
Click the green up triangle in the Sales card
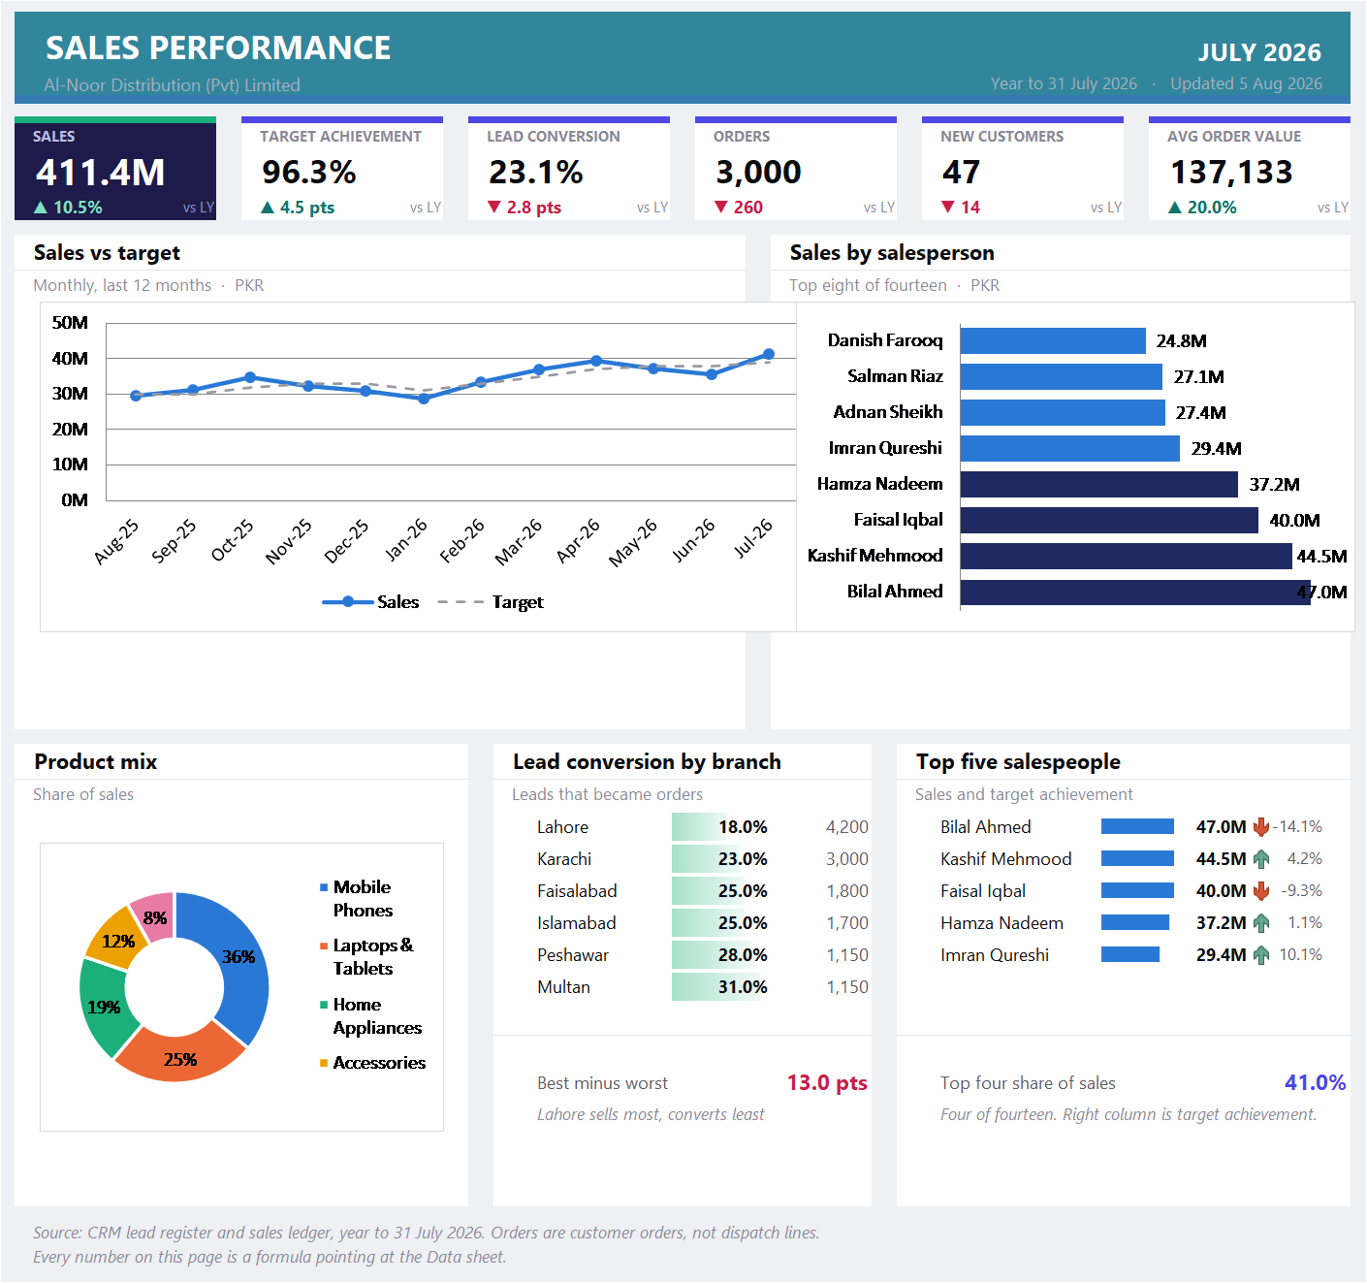point(41,208)
